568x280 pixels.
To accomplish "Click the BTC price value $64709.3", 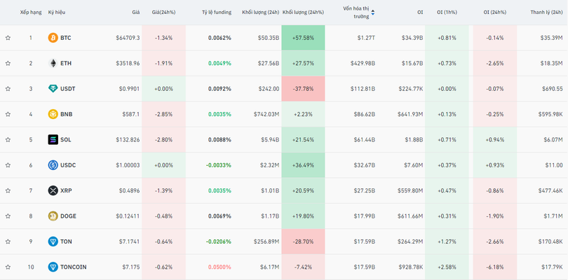I will (128, 38).
